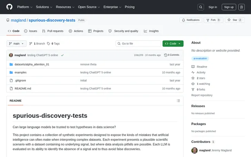Screen dimensions: 251x157
Task: Click Sign in link
Action: (x=213, y=7)
